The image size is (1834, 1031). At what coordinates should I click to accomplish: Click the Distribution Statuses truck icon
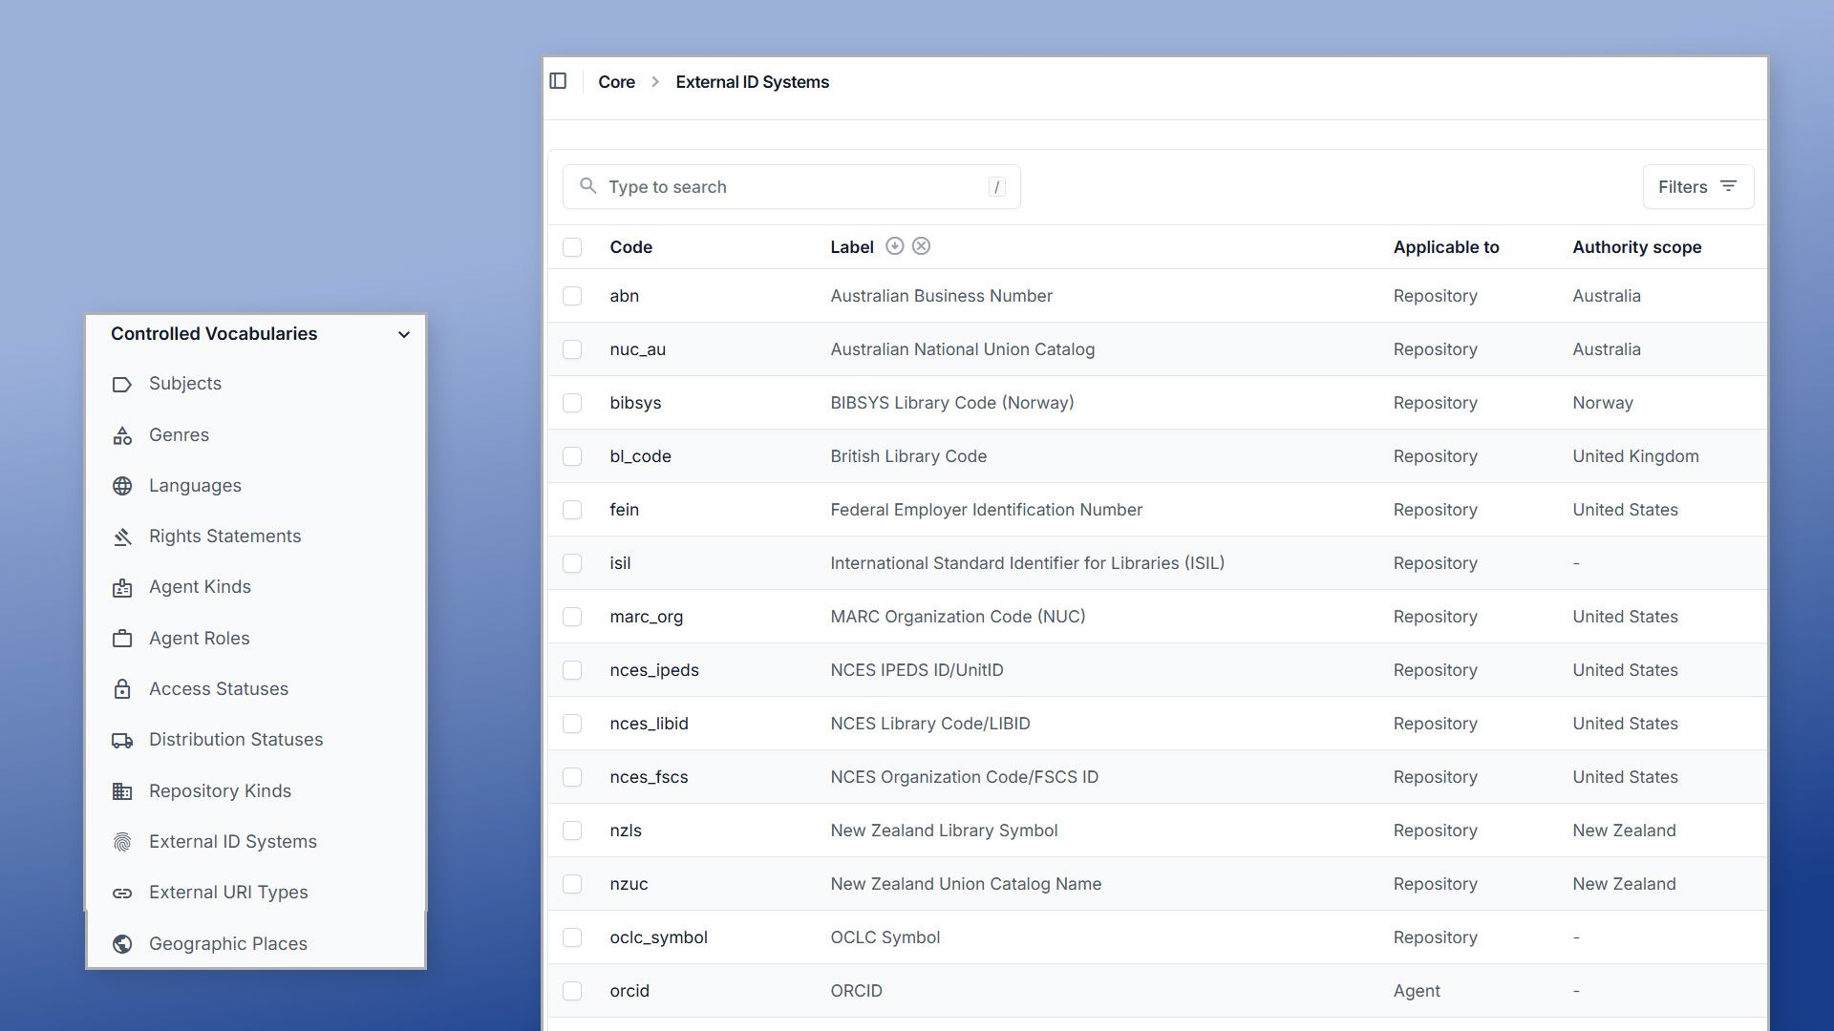pos(122,740)
